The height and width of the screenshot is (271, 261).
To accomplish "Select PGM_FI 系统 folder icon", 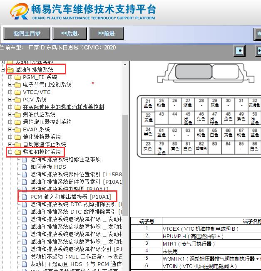I will [17, 77].
